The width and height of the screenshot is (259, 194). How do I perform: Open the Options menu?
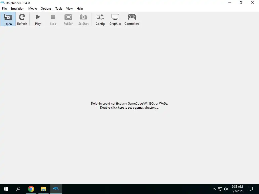46,9
